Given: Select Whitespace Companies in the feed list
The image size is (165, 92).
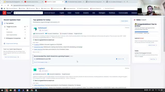Looking at the screenshot, I should (x=13, y=38).
